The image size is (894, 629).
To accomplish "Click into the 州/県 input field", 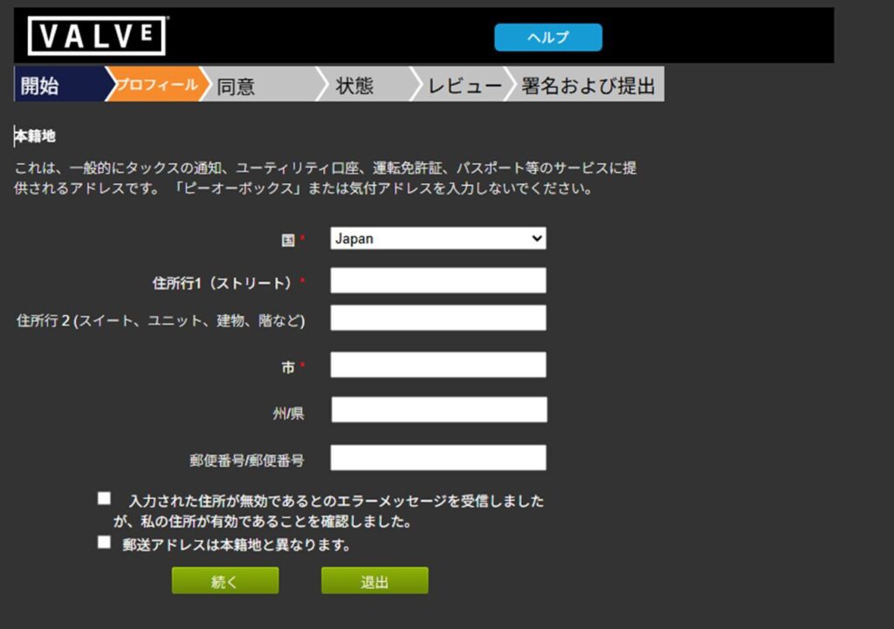I will pos(438,410).
